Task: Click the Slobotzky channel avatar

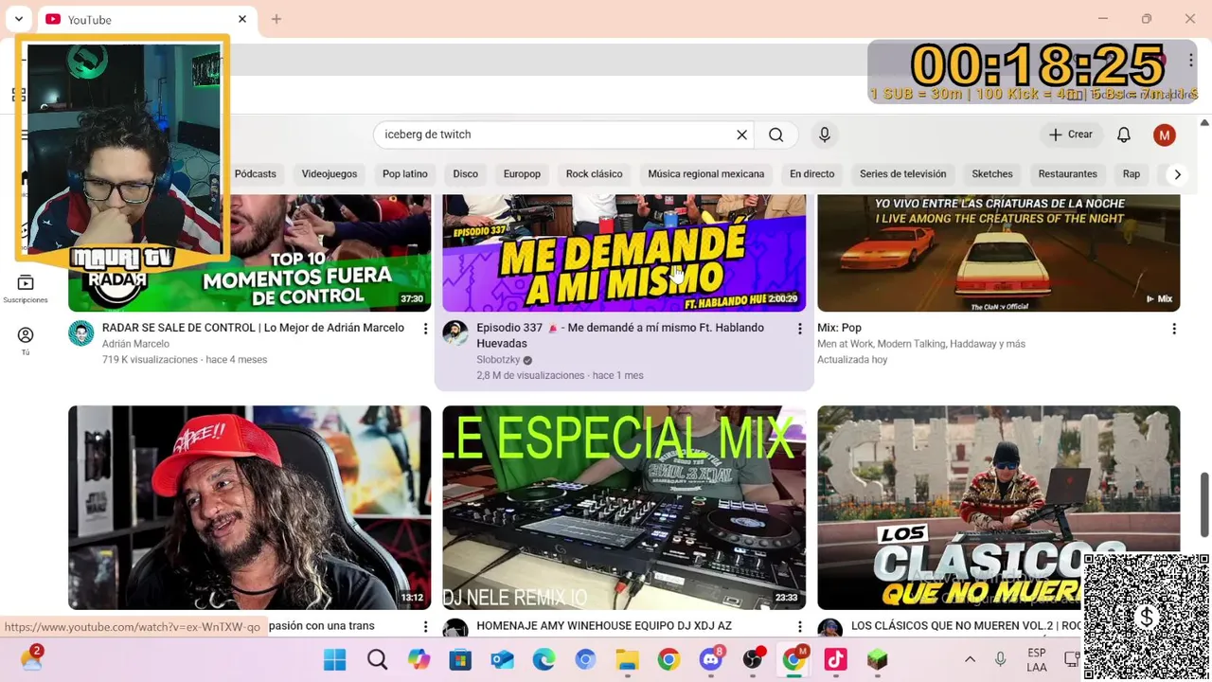Action: click(x=455, y=333)
